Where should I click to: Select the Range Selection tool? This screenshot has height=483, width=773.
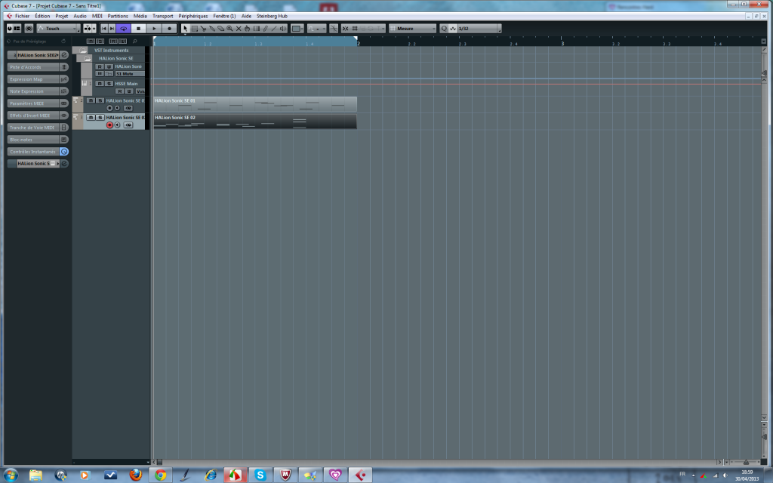coord(195,29)
